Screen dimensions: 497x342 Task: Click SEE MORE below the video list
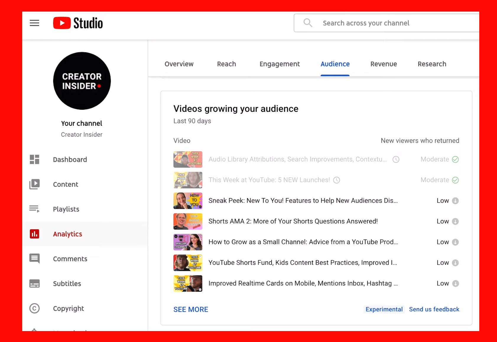[191, 309]
